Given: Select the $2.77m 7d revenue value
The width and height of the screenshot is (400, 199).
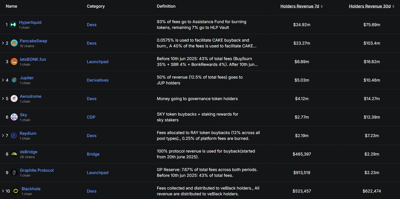Looking at the screenshot, I should (x=302, y=117).
